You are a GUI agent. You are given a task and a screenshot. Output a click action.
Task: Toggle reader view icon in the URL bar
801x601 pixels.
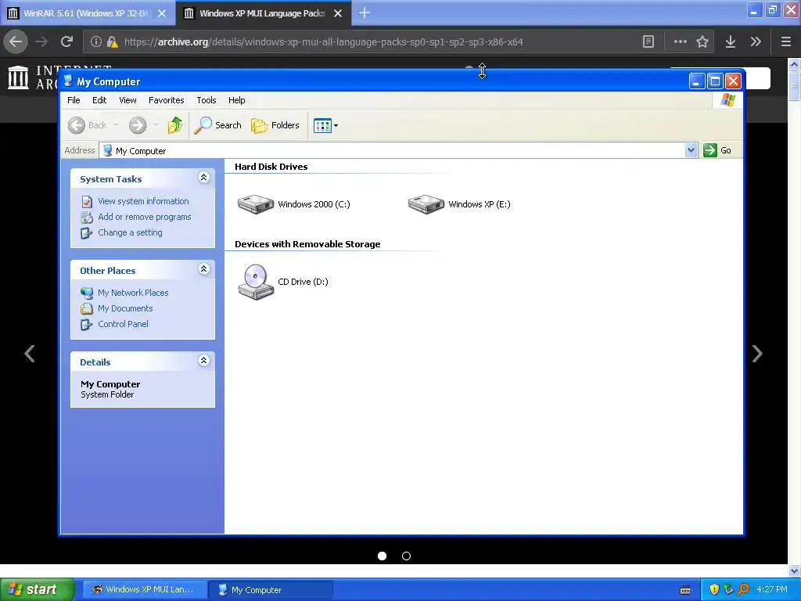pos(648,42)
